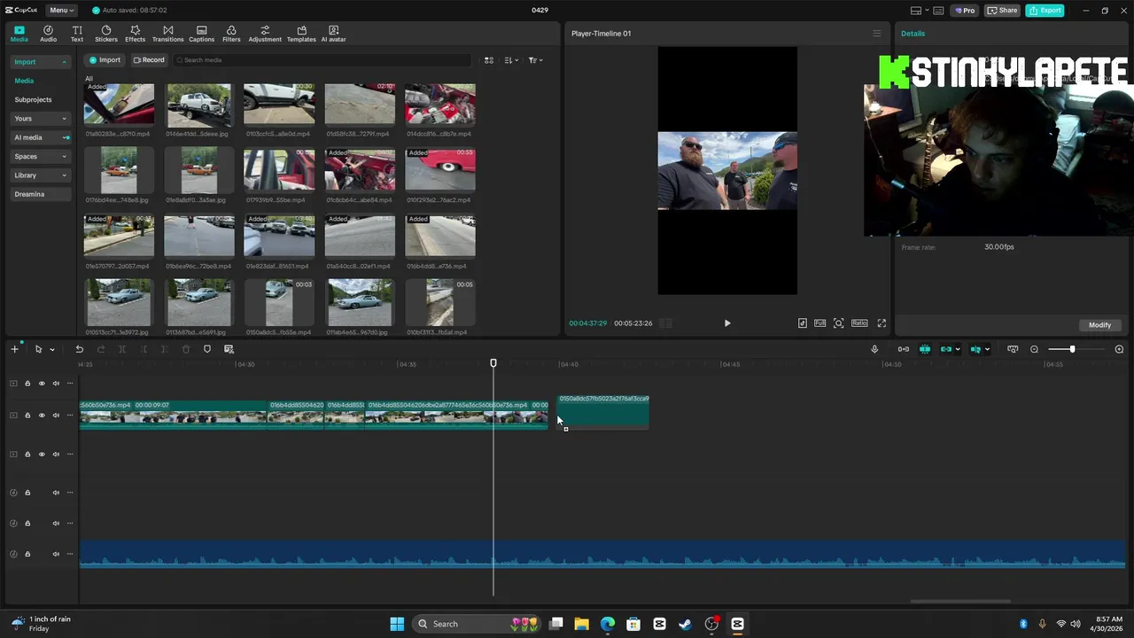Image resolution: width=1134 pixels, height=638 pixels.
Task: Click the focus zoom icon in player
Action: pos(838,323)
